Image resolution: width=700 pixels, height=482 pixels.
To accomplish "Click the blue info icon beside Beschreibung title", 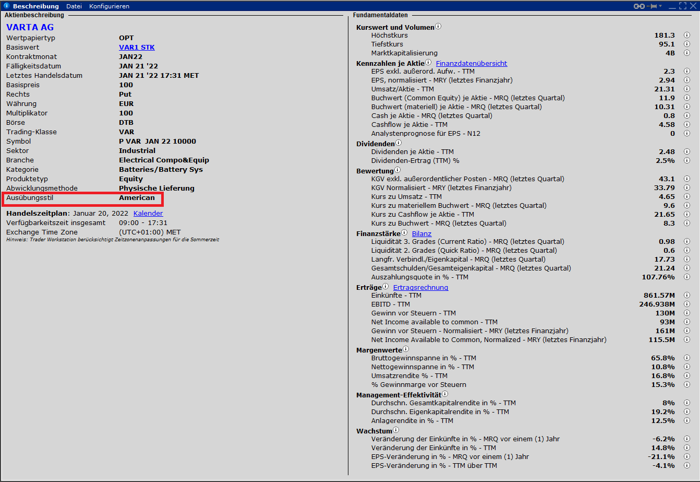I will coord(7,6).
